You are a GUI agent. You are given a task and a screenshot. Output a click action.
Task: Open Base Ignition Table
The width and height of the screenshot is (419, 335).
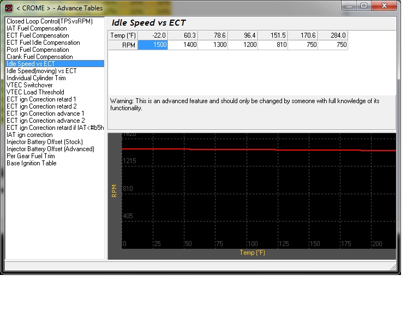point(31,163)
